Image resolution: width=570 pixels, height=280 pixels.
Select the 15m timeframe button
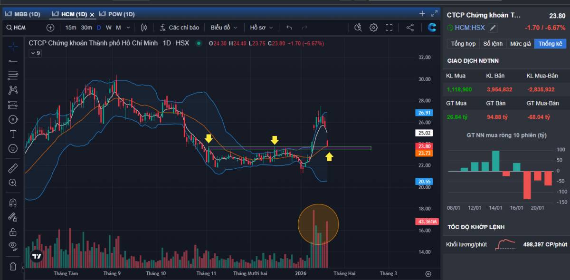(70, 28)
